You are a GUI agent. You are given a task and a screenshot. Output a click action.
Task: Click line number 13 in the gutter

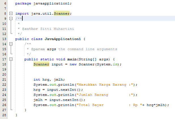click(x=4, y=39)
